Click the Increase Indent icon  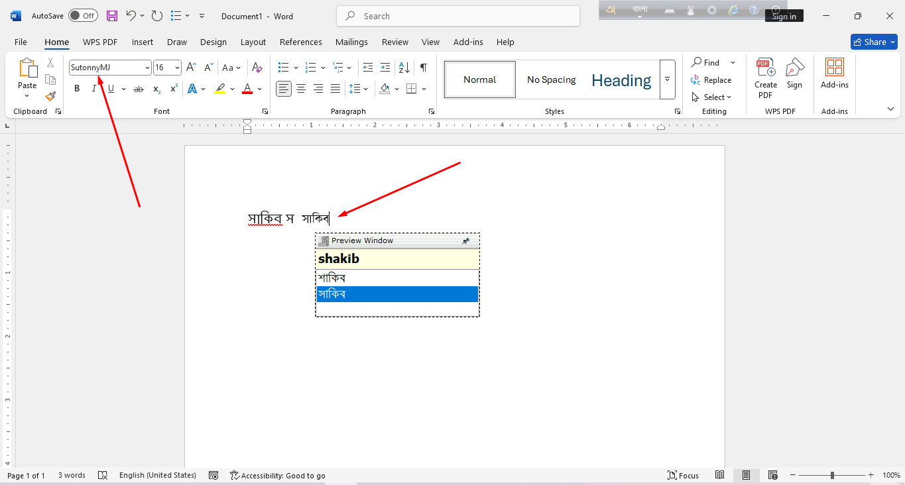[x=385, y=68]
